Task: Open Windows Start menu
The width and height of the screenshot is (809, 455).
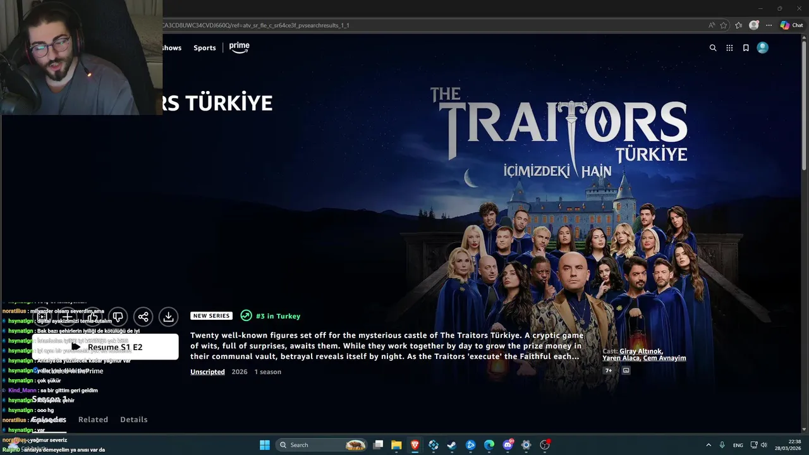Action: point(265,445)
